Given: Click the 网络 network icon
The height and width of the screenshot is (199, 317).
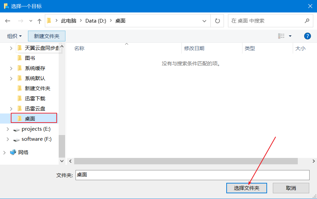Looking at the screenshot, I should click(13, 153).
